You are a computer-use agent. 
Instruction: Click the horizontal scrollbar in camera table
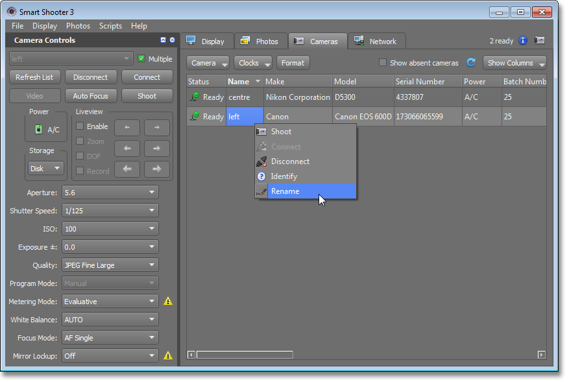(x=245, y=355)
